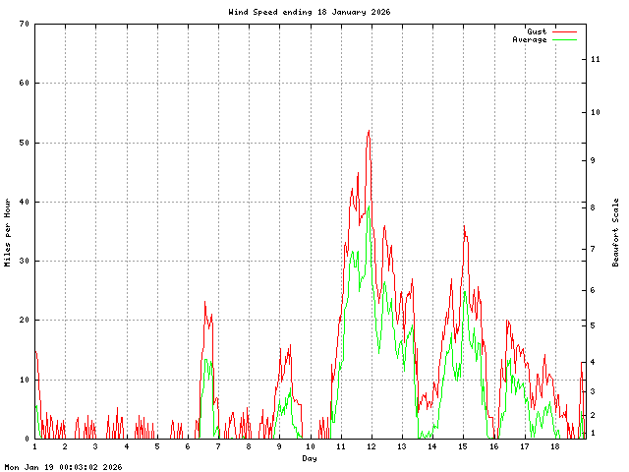
Task: Pick day 1 on the x-axis
Action: tap(34, 447)
